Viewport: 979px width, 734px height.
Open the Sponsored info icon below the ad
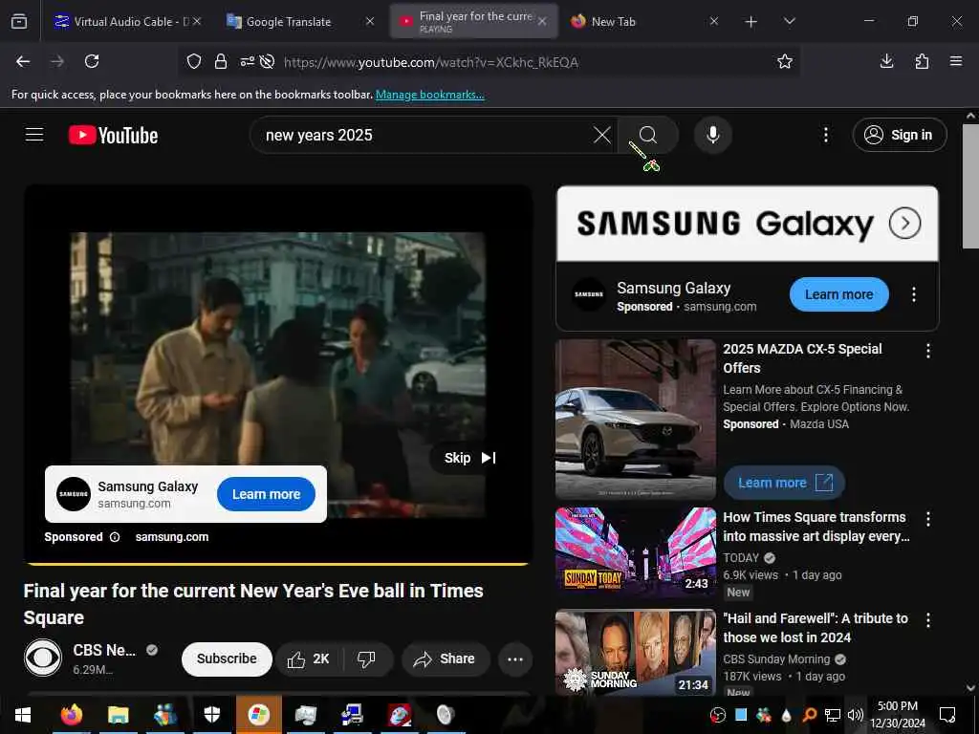tap(115, 537)
